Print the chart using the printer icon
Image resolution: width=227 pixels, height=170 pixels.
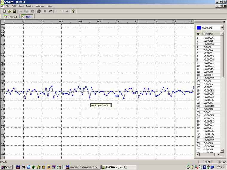39,11
